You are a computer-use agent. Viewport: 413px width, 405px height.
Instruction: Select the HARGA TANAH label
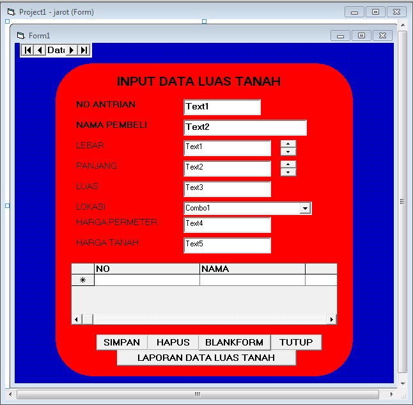click(107, 243)
